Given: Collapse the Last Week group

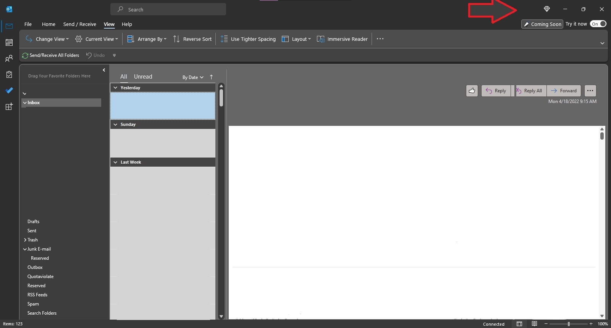Looking at the screenshot, I should click(115, 162).
